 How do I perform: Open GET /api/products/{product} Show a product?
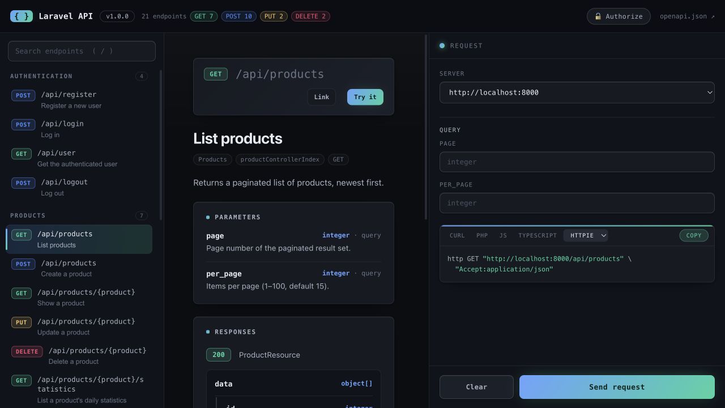tap(79, 297)
